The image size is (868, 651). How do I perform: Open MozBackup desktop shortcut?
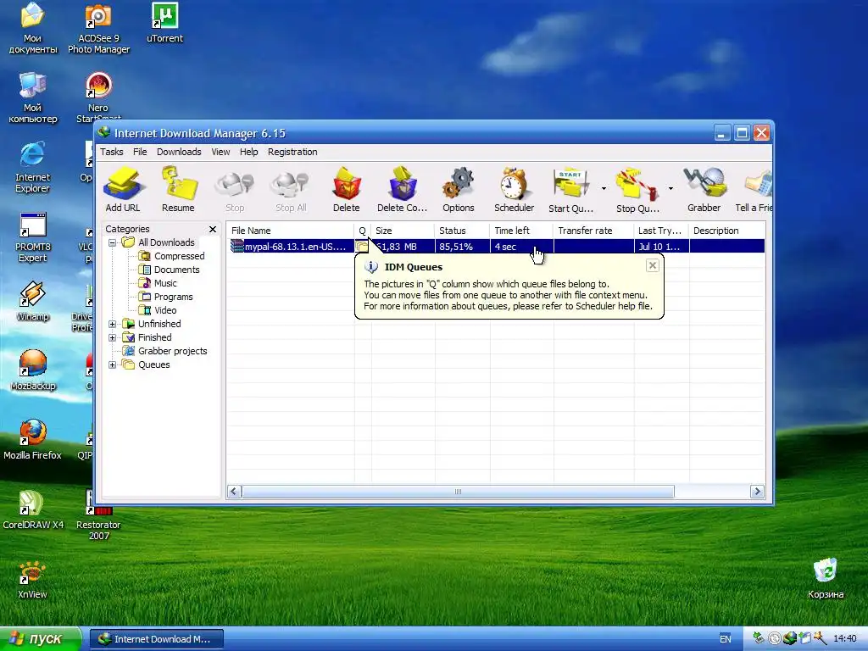(x=33, y=370)
